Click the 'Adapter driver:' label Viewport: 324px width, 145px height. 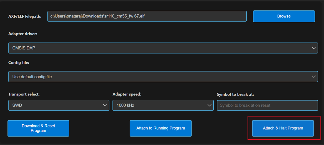click(x=23, y=34)
